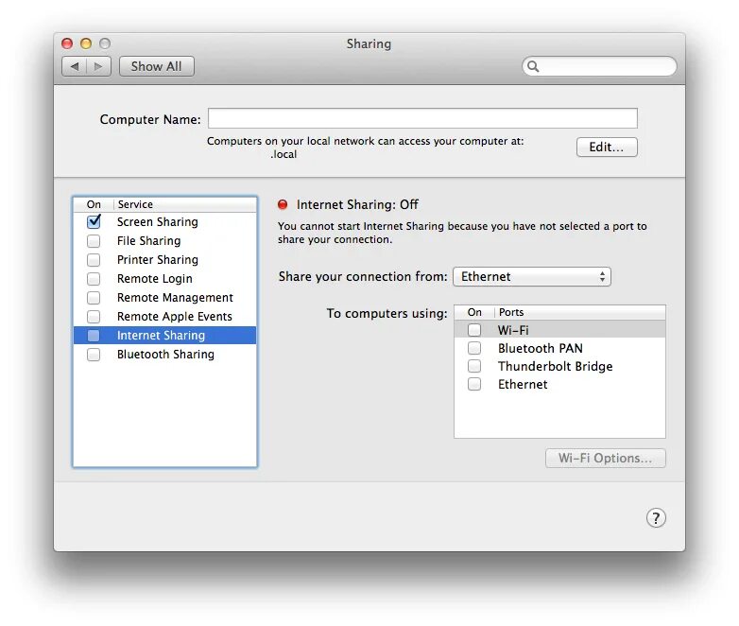
Task: Click the Wi-Fi Options... button
Action: pos(605,458)
